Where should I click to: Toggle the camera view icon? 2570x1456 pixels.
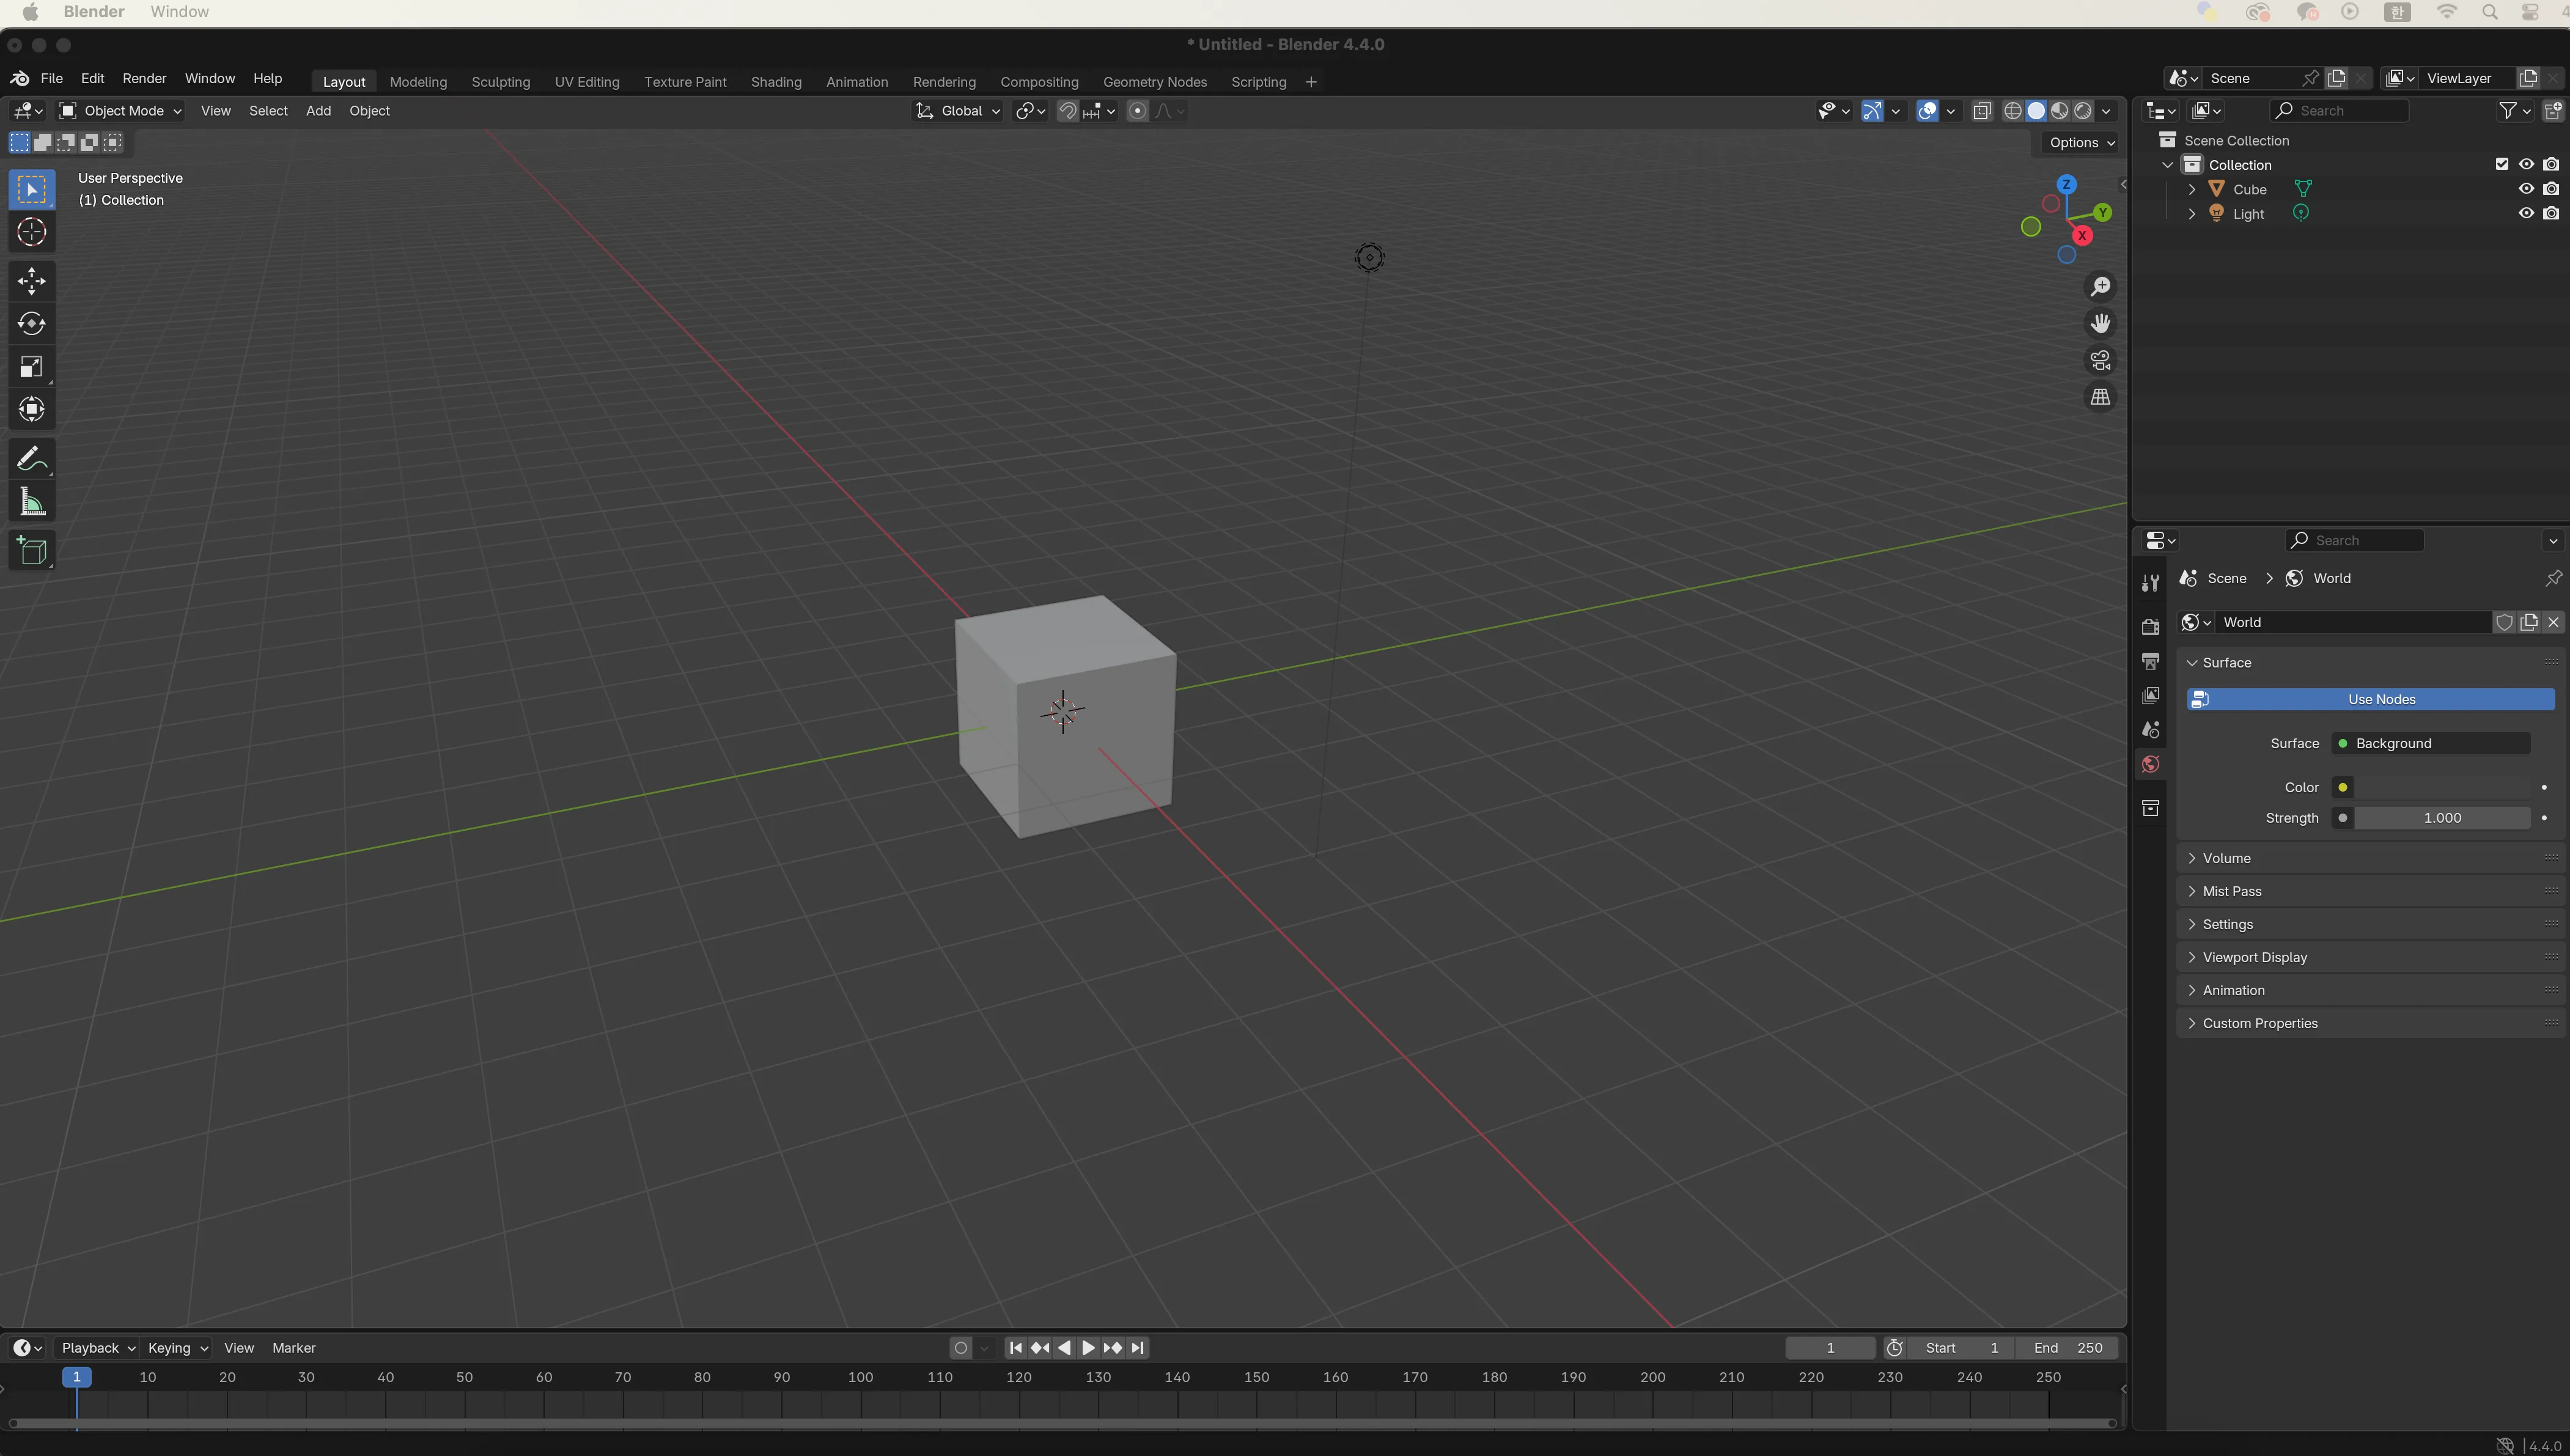click(2101, 360)
